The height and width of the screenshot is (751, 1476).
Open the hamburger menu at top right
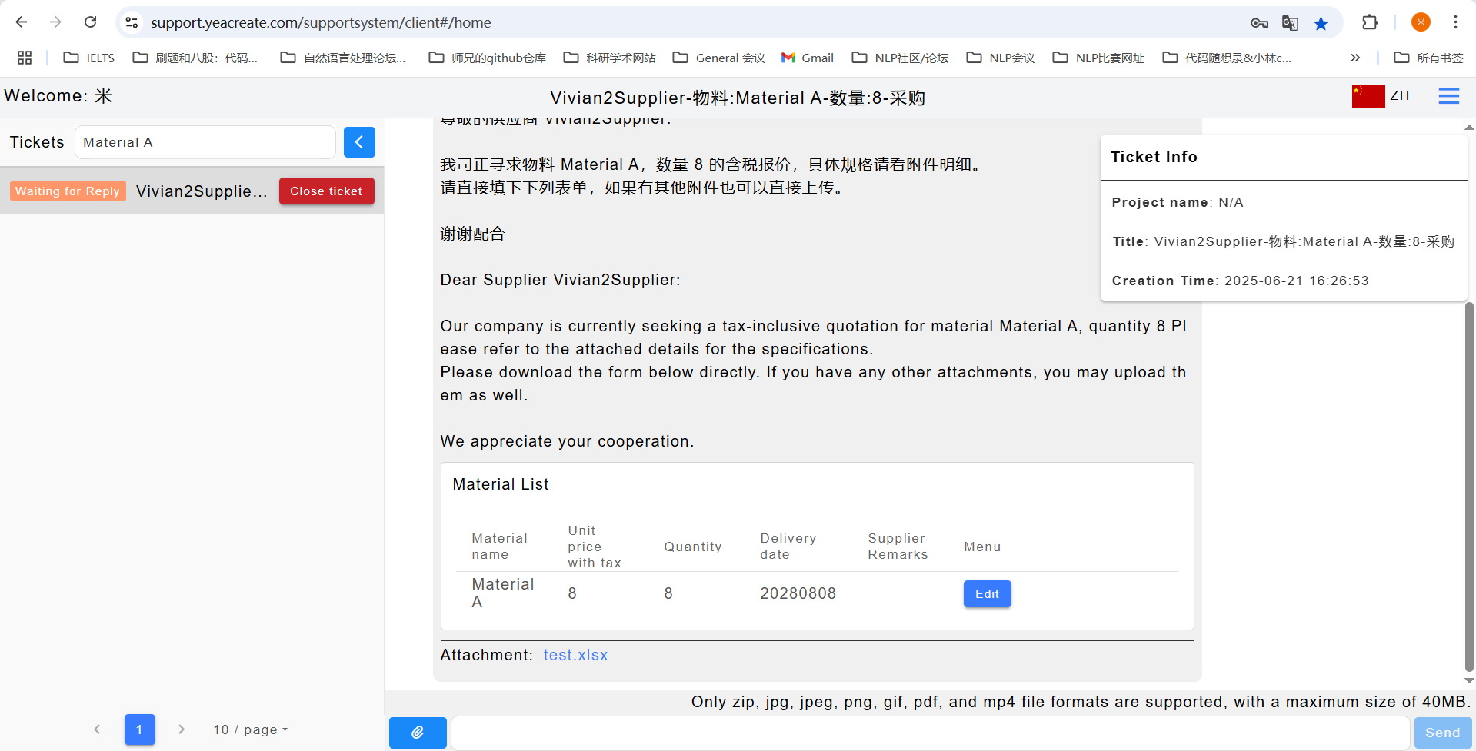coord(1448,96)
